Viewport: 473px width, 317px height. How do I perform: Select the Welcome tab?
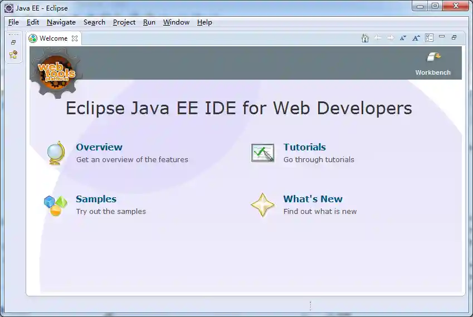click(53, 38)
